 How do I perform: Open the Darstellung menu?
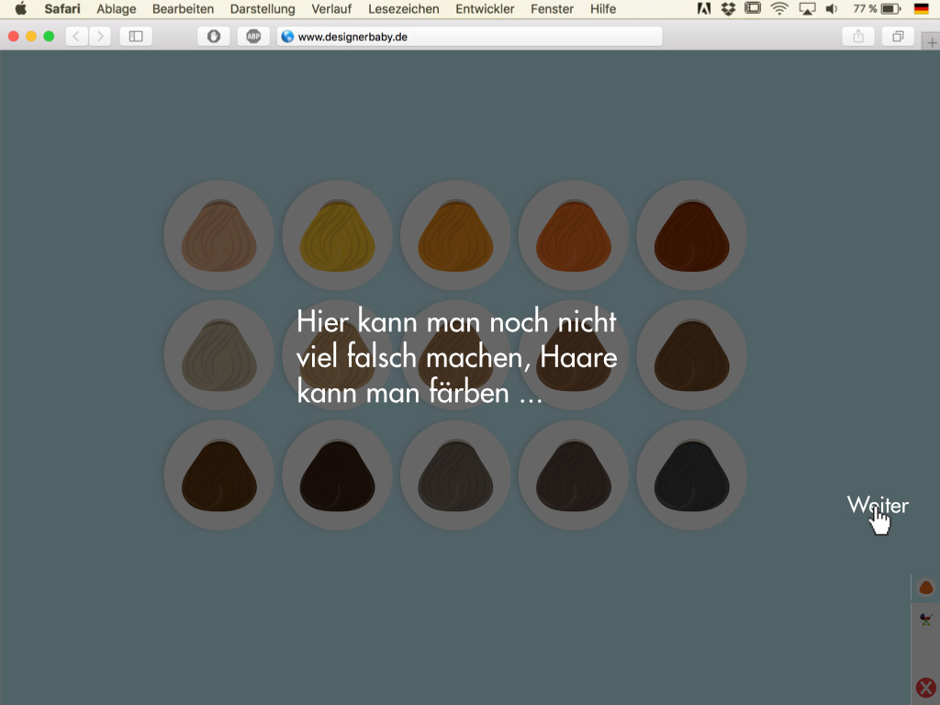(263, 9)
